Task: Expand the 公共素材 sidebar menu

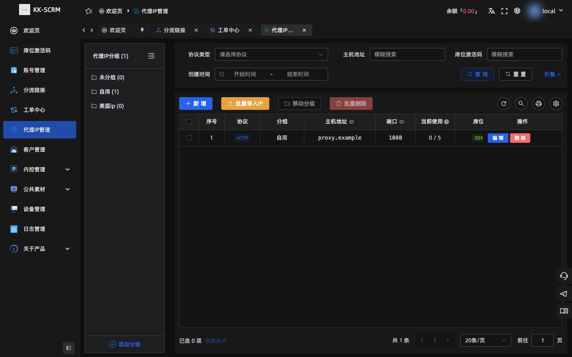Action: (40, 189)
